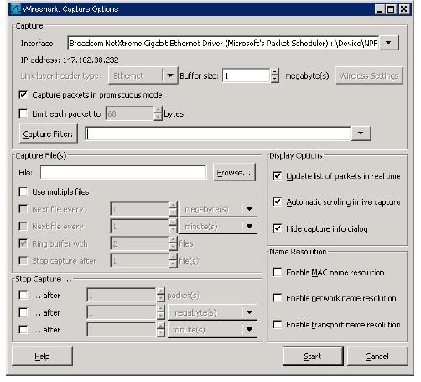Open the Interface dropdown list
The width and height of the screenshot is (421, 382).
click(389, 43)
